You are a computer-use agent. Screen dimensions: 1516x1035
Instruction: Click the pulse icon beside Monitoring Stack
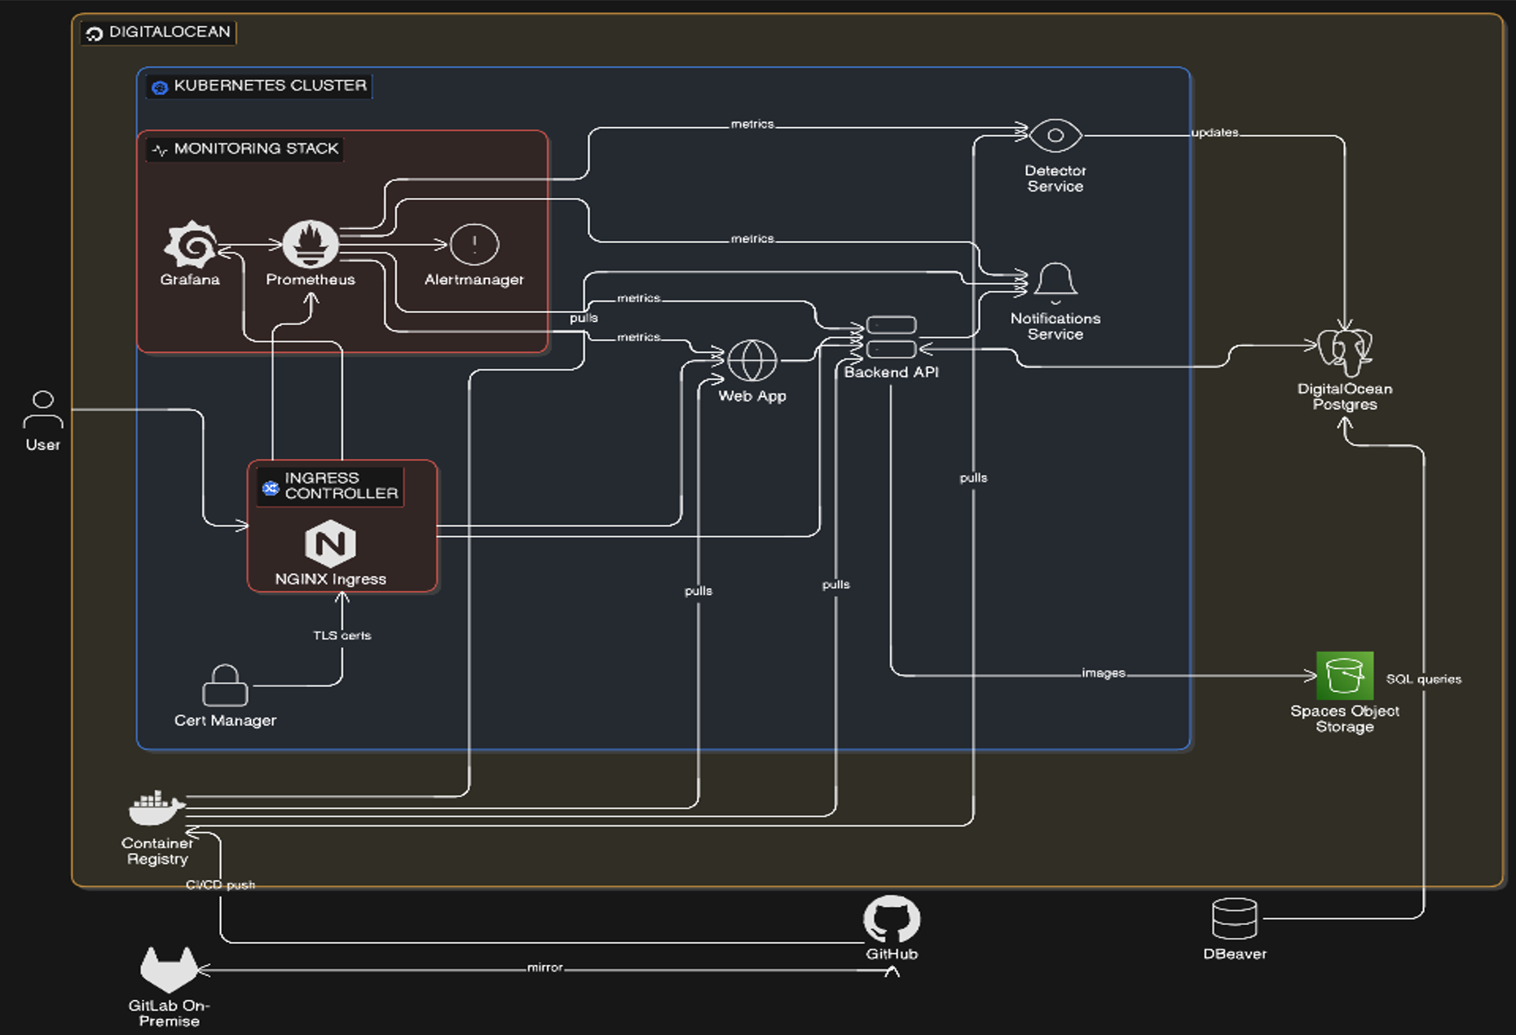click(160, 149)
